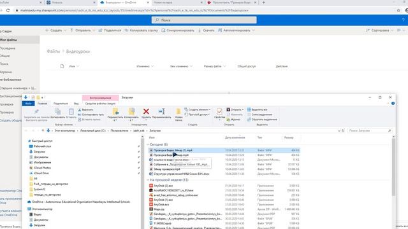Click Copy path (Скопировать путь)
The width and height of the screenshot is (408, 229).
[91, 114]
